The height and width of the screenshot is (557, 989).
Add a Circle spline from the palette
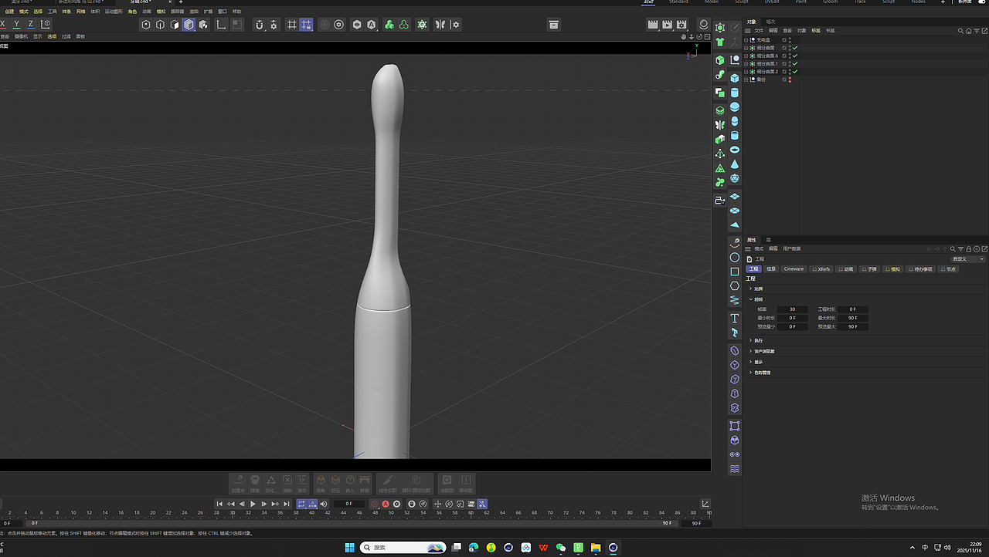[x=735, y=258]
